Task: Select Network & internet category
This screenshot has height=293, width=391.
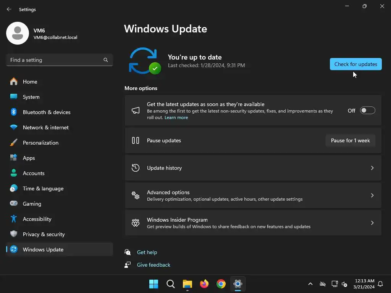Action: coord(60,127)
